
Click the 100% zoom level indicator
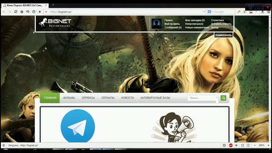coord(261,145)
